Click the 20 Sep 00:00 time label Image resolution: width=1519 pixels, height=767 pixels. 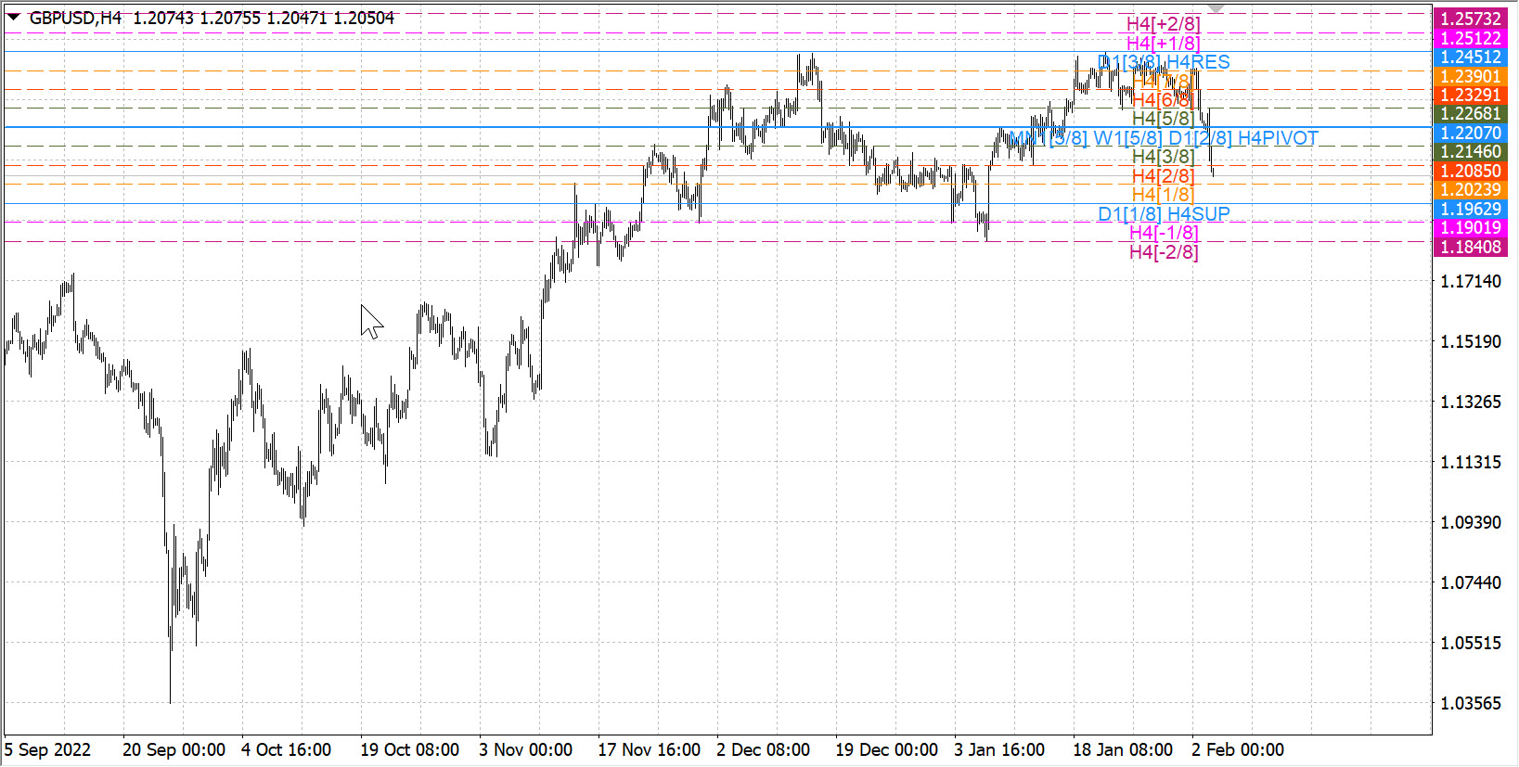click(174, 749)
